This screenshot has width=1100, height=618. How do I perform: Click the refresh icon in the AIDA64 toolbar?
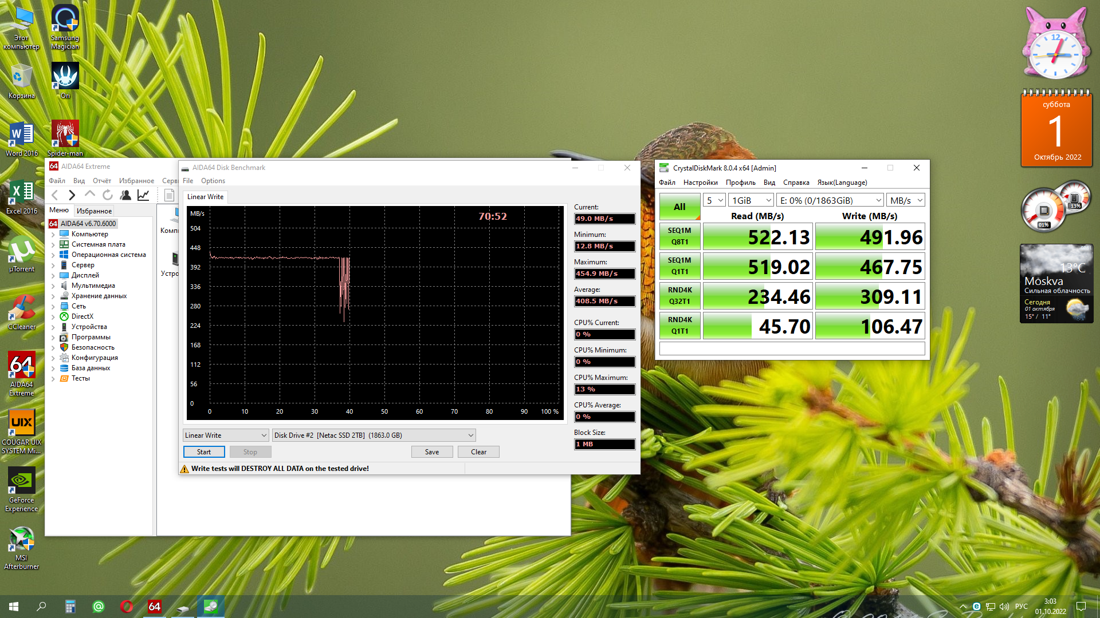click(108, 196)
